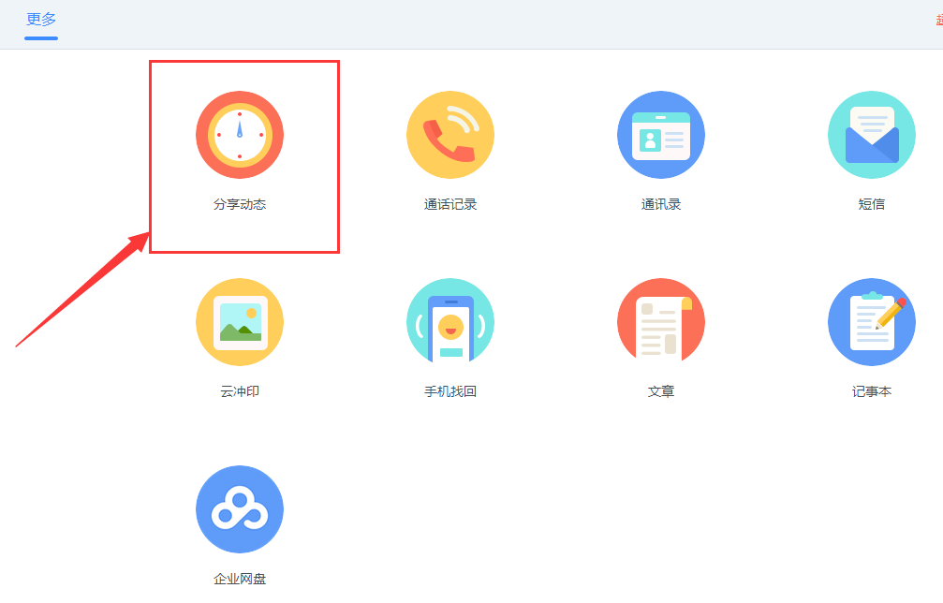
Task: Open the 通讯录 contacts card icon
Action: tap(661, 134)
